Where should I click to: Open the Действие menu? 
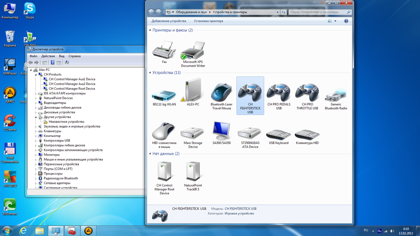tap(48, 56)
